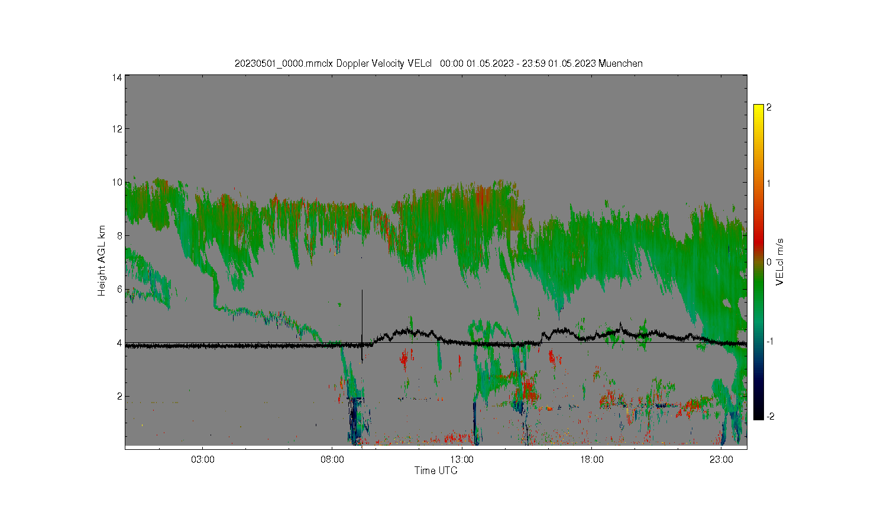This screenshot has width=887, height=532.
Task: Click the 'Height AGL km' y-axis label
Action: (x=102, y=261)
